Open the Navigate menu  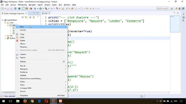pyautogui.click(x=32, y=5)
